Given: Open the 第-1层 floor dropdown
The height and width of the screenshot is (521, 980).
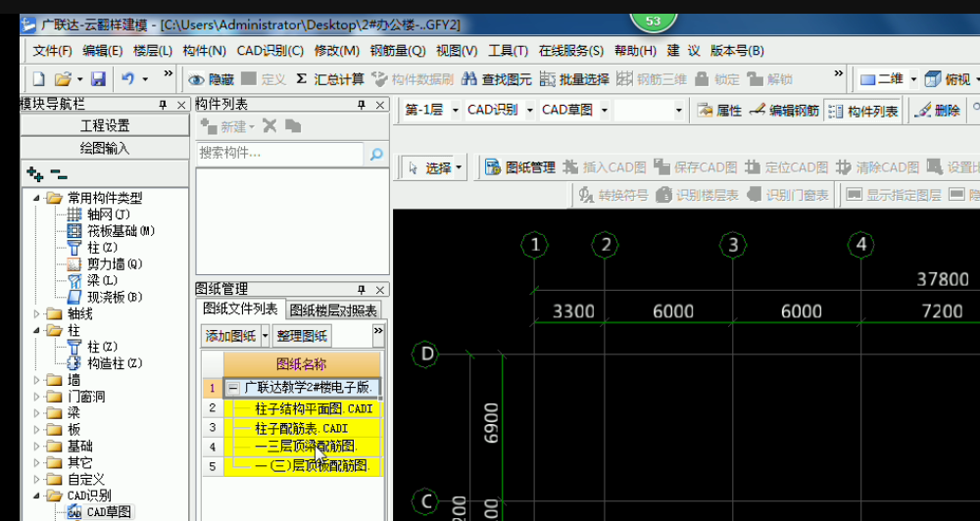Looking at the screenshot, I should 455,111.
